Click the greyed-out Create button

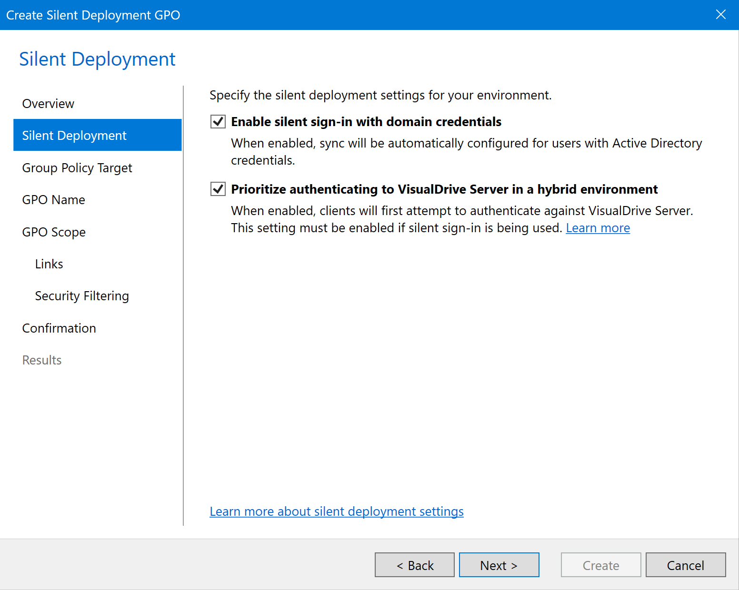point(600,565)
